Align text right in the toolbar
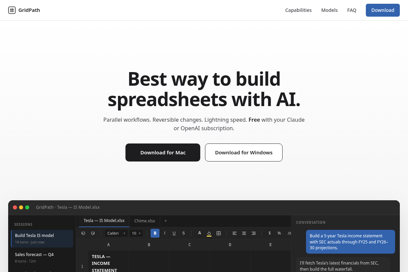408x272 pixels. click(254, 233)
